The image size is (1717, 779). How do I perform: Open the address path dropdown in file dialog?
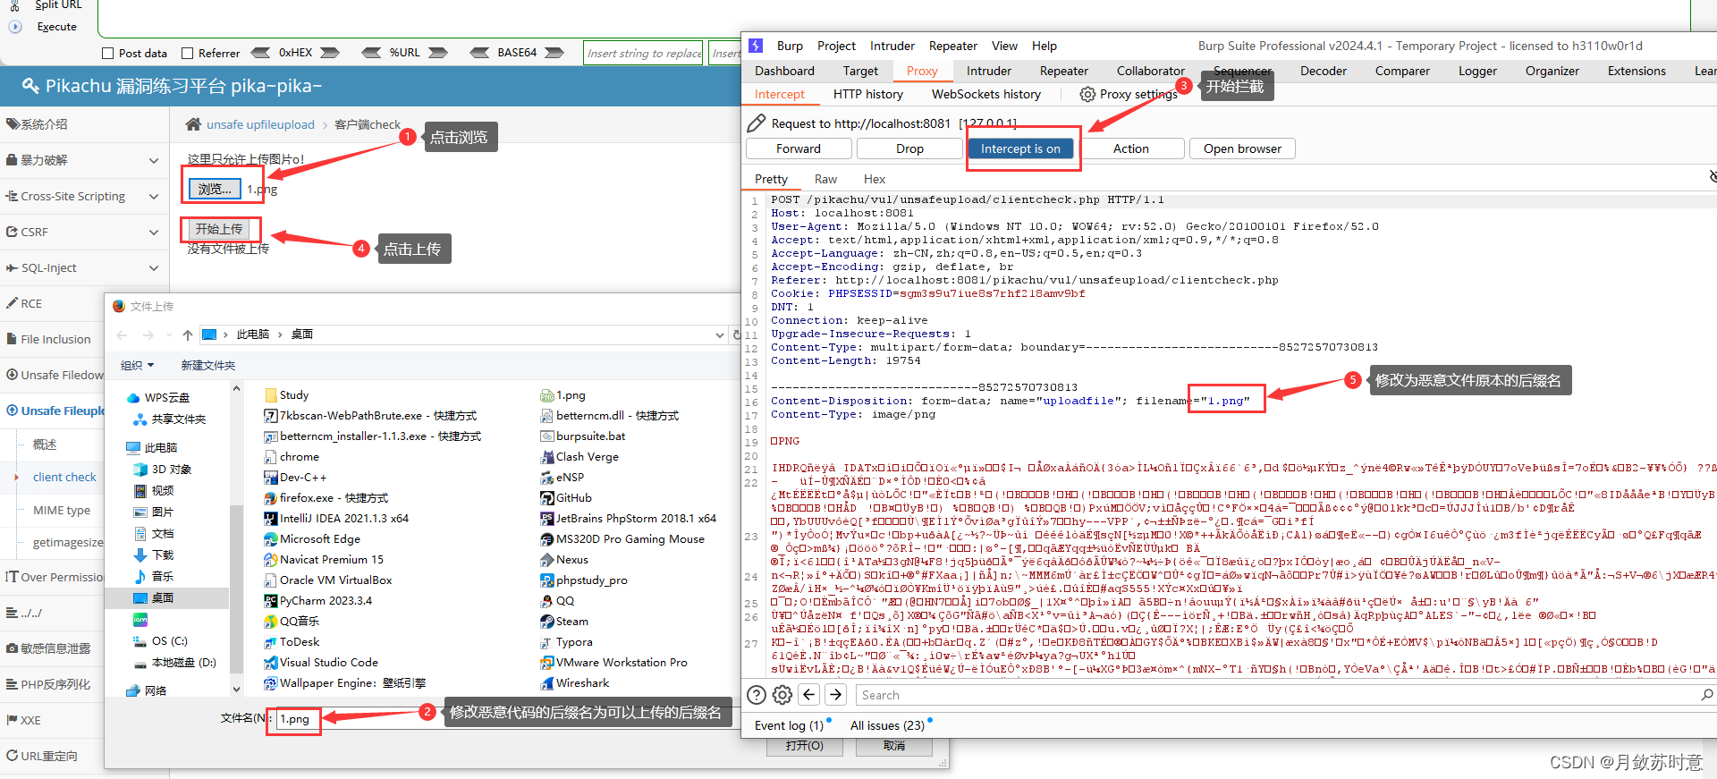(720, 335)
